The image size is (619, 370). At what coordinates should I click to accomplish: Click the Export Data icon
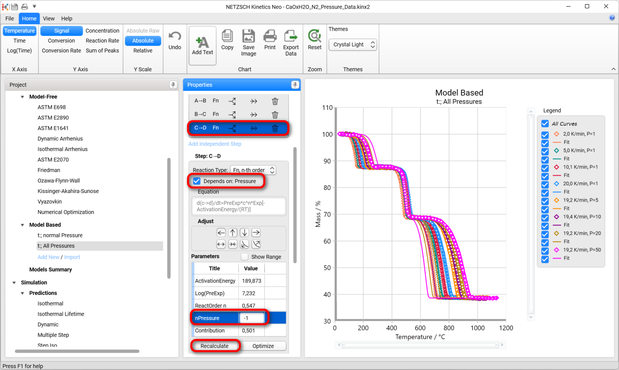(x=291, y=36)
